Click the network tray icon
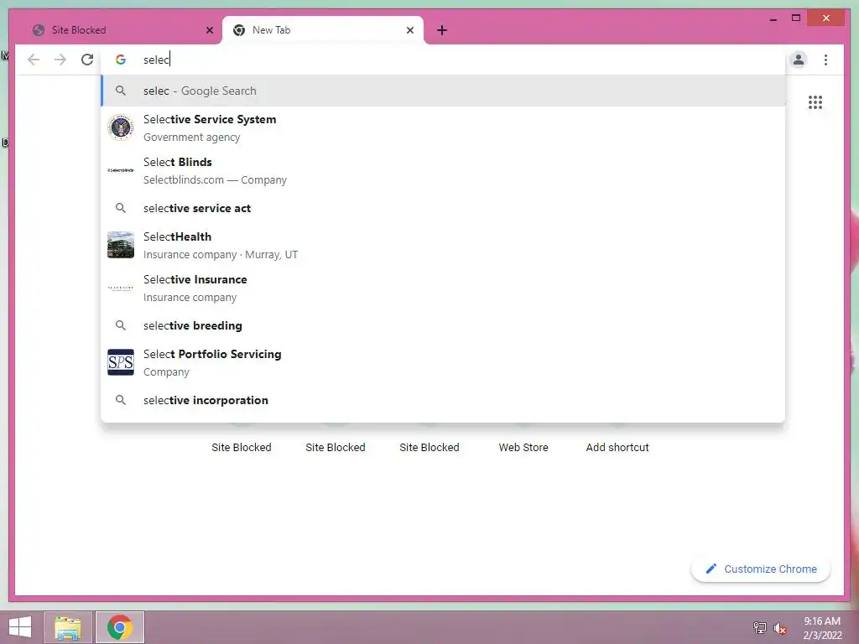Screen dimensions: 859x644 (x=759, y=628)
